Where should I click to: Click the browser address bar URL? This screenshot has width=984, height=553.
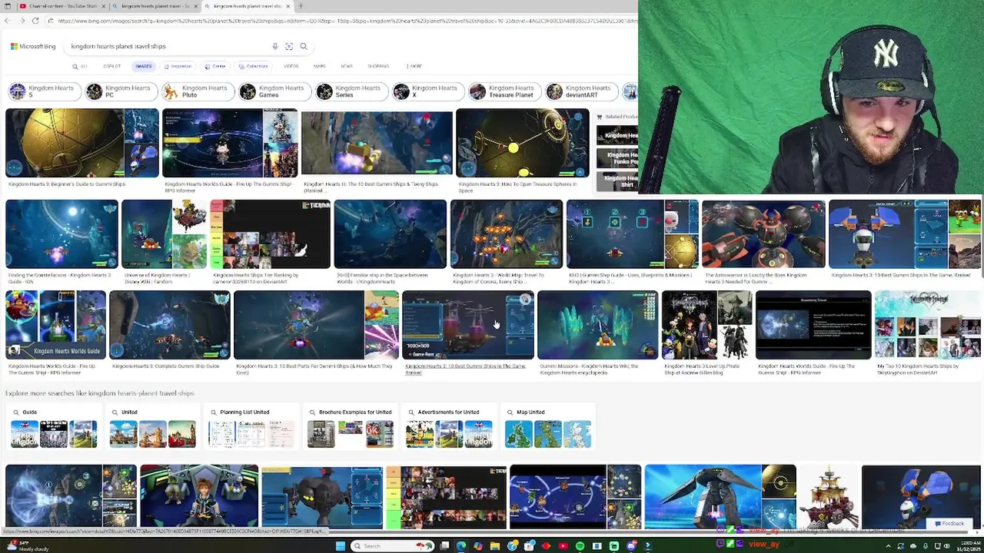pos(342,21)
